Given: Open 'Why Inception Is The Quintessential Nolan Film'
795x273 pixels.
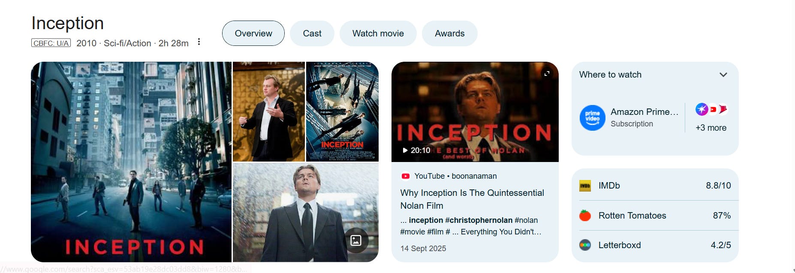Looking at the screenshot, I should pos(472,199).
